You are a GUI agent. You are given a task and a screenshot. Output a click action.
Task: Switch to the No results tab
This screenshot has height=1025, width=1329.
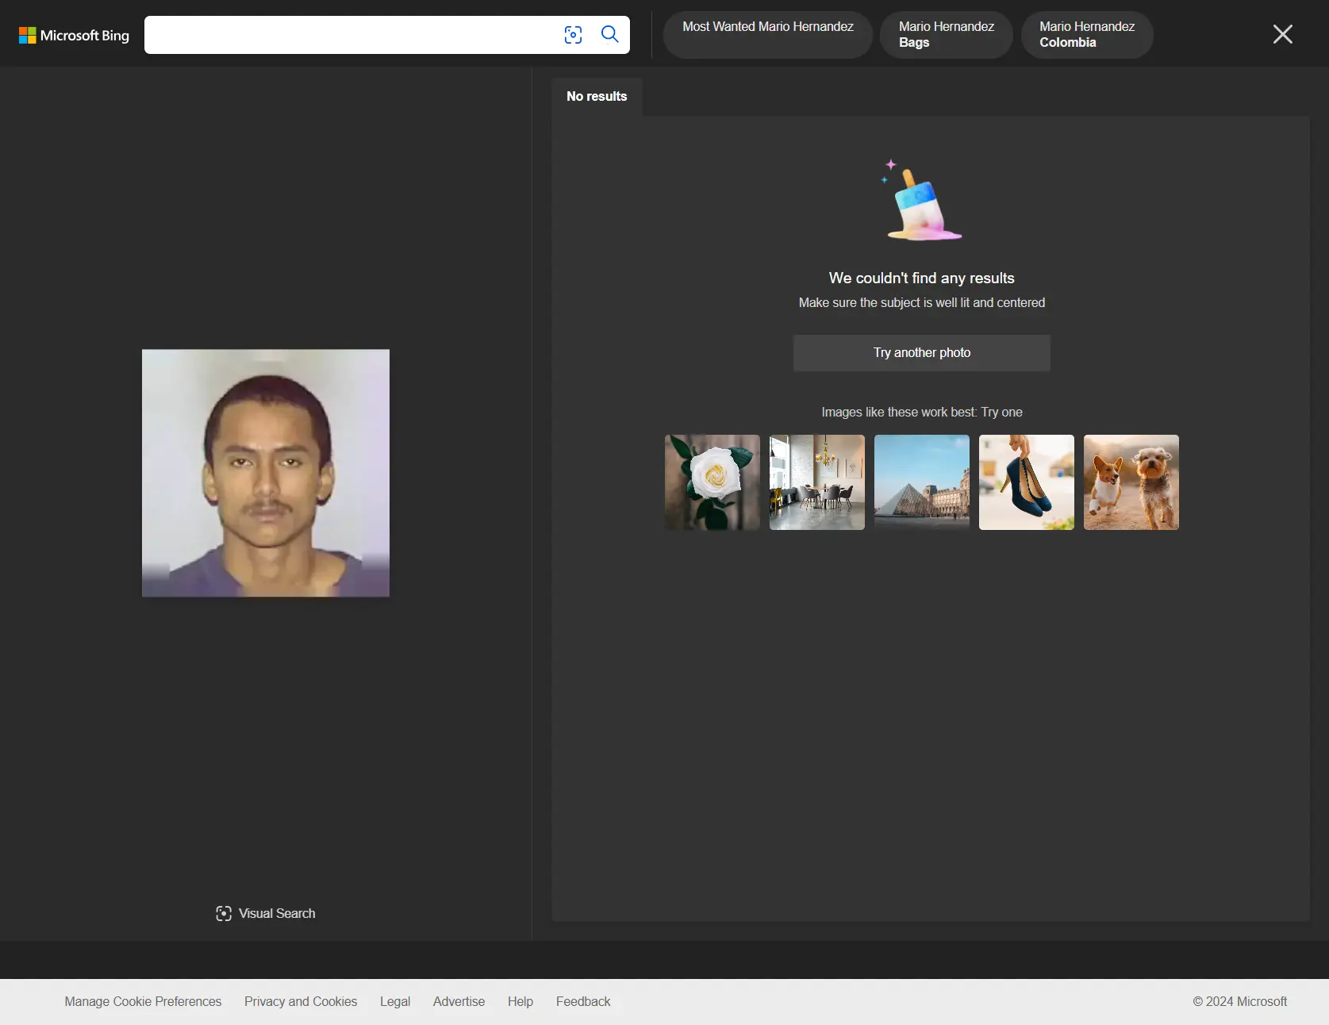[x=597, y=96]
